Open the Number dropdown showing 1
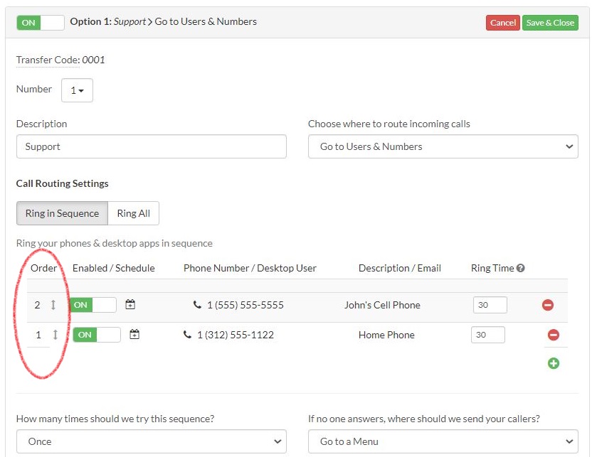 click(77, 90)
